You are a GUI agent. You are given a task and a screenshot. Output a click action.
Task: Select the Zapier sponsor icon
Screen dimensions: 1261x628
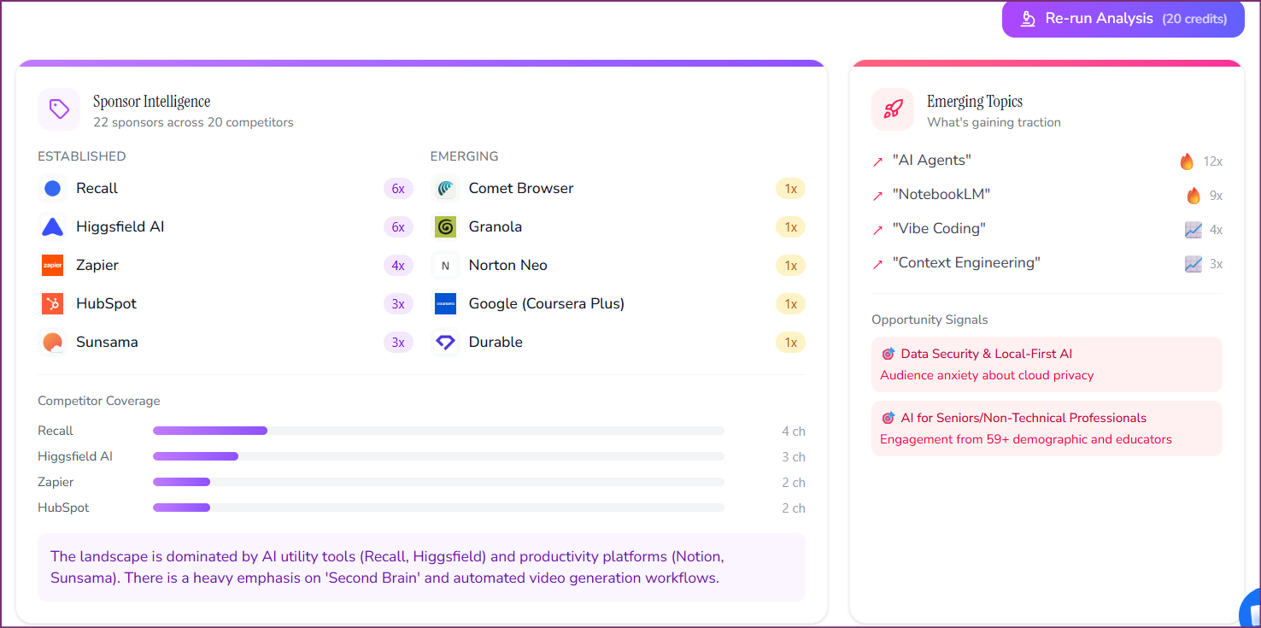click(x=52, y=265)
